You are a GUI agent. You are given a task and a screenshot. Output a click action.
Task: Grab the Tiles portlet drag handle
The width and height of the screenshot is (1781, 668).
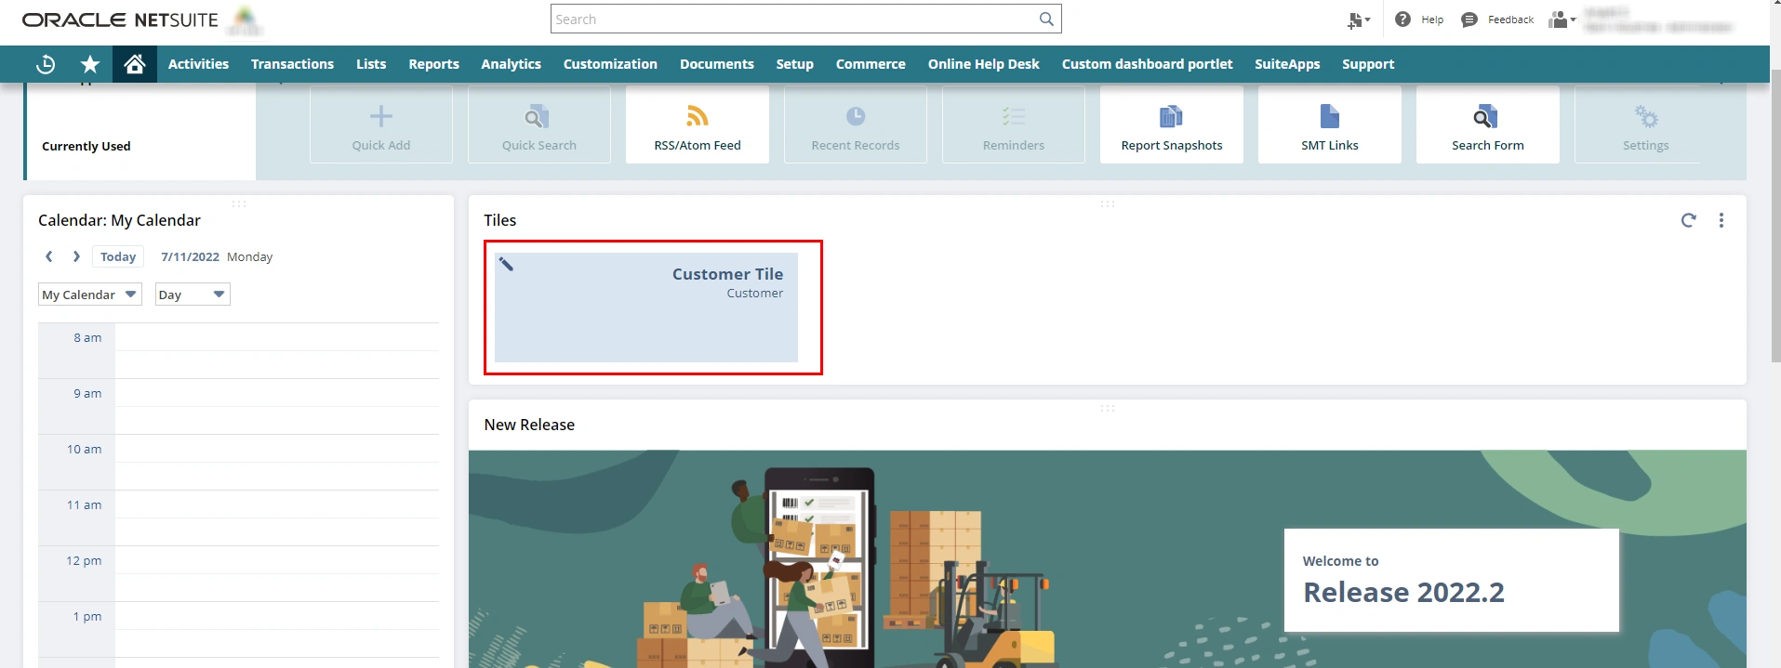(1108, 203)
